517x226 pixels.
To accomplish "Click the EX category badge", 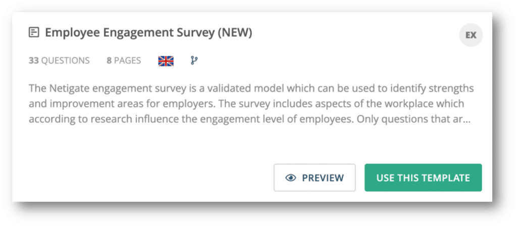I will tap(471, 35).
